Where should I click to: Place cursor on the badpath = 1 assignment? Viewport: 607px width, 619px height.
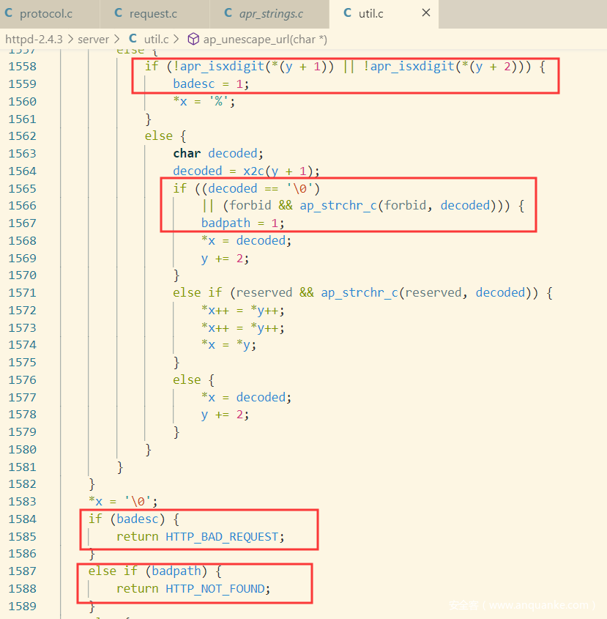(242, 223)
